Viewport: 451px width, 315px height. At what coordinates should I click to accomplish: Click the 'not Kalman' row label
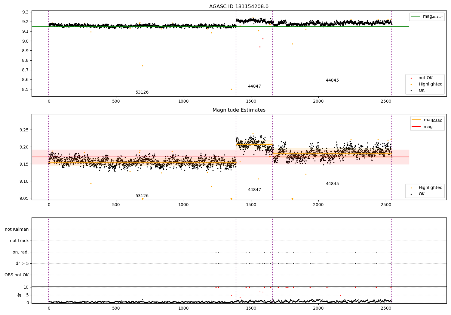click(x=17, y=229)
